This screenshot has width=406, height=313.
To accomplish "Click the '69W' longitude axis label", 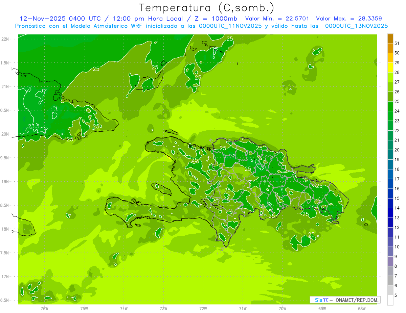I will tap(322, 309).
